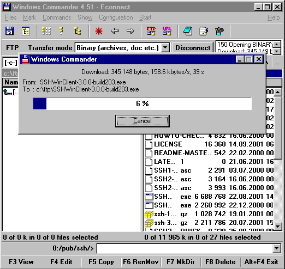Open the FTP connect toolbar icon

[151, 31]
